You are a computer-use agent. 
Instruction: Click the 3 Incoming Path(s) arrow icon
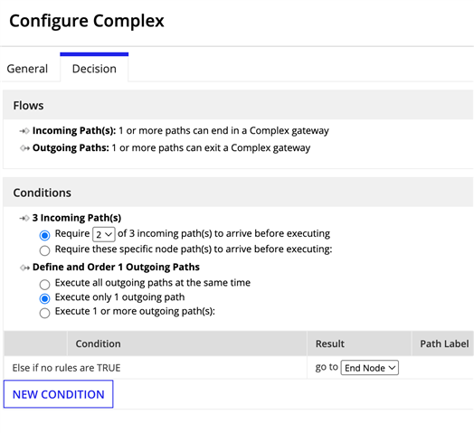(24, 218)
